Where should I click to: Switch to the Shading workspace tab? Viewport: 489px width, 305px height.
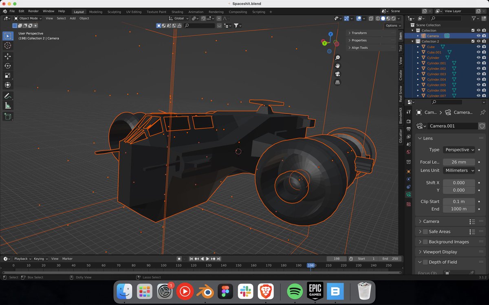pyautogui.click(x=177, y=12)
